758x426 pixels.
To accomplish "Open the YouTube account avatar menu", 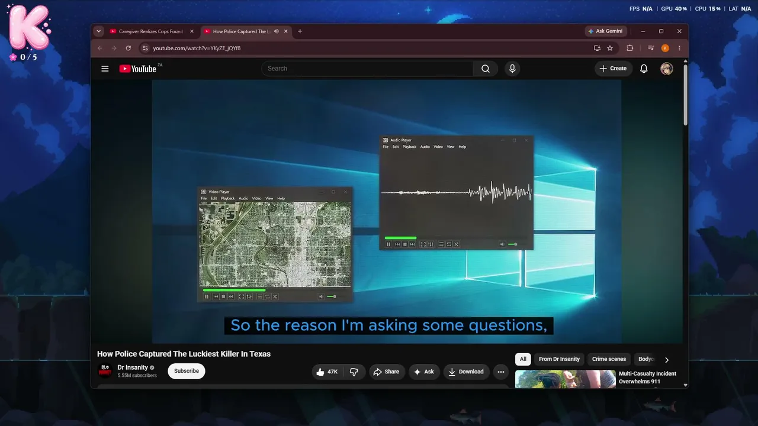I will pos(667,69).
